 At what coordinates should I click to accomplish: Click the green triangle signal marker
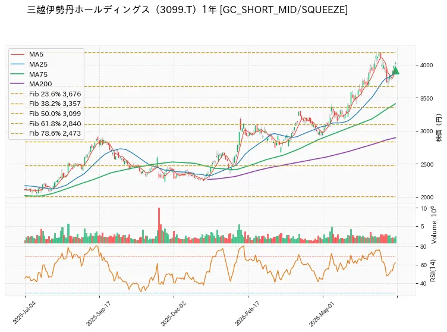395,70
